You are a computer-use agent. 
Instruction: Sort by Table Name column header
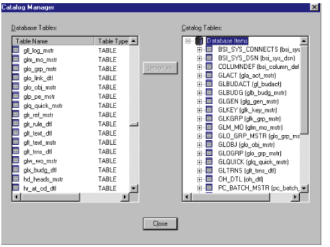click(x=53, y=41)
